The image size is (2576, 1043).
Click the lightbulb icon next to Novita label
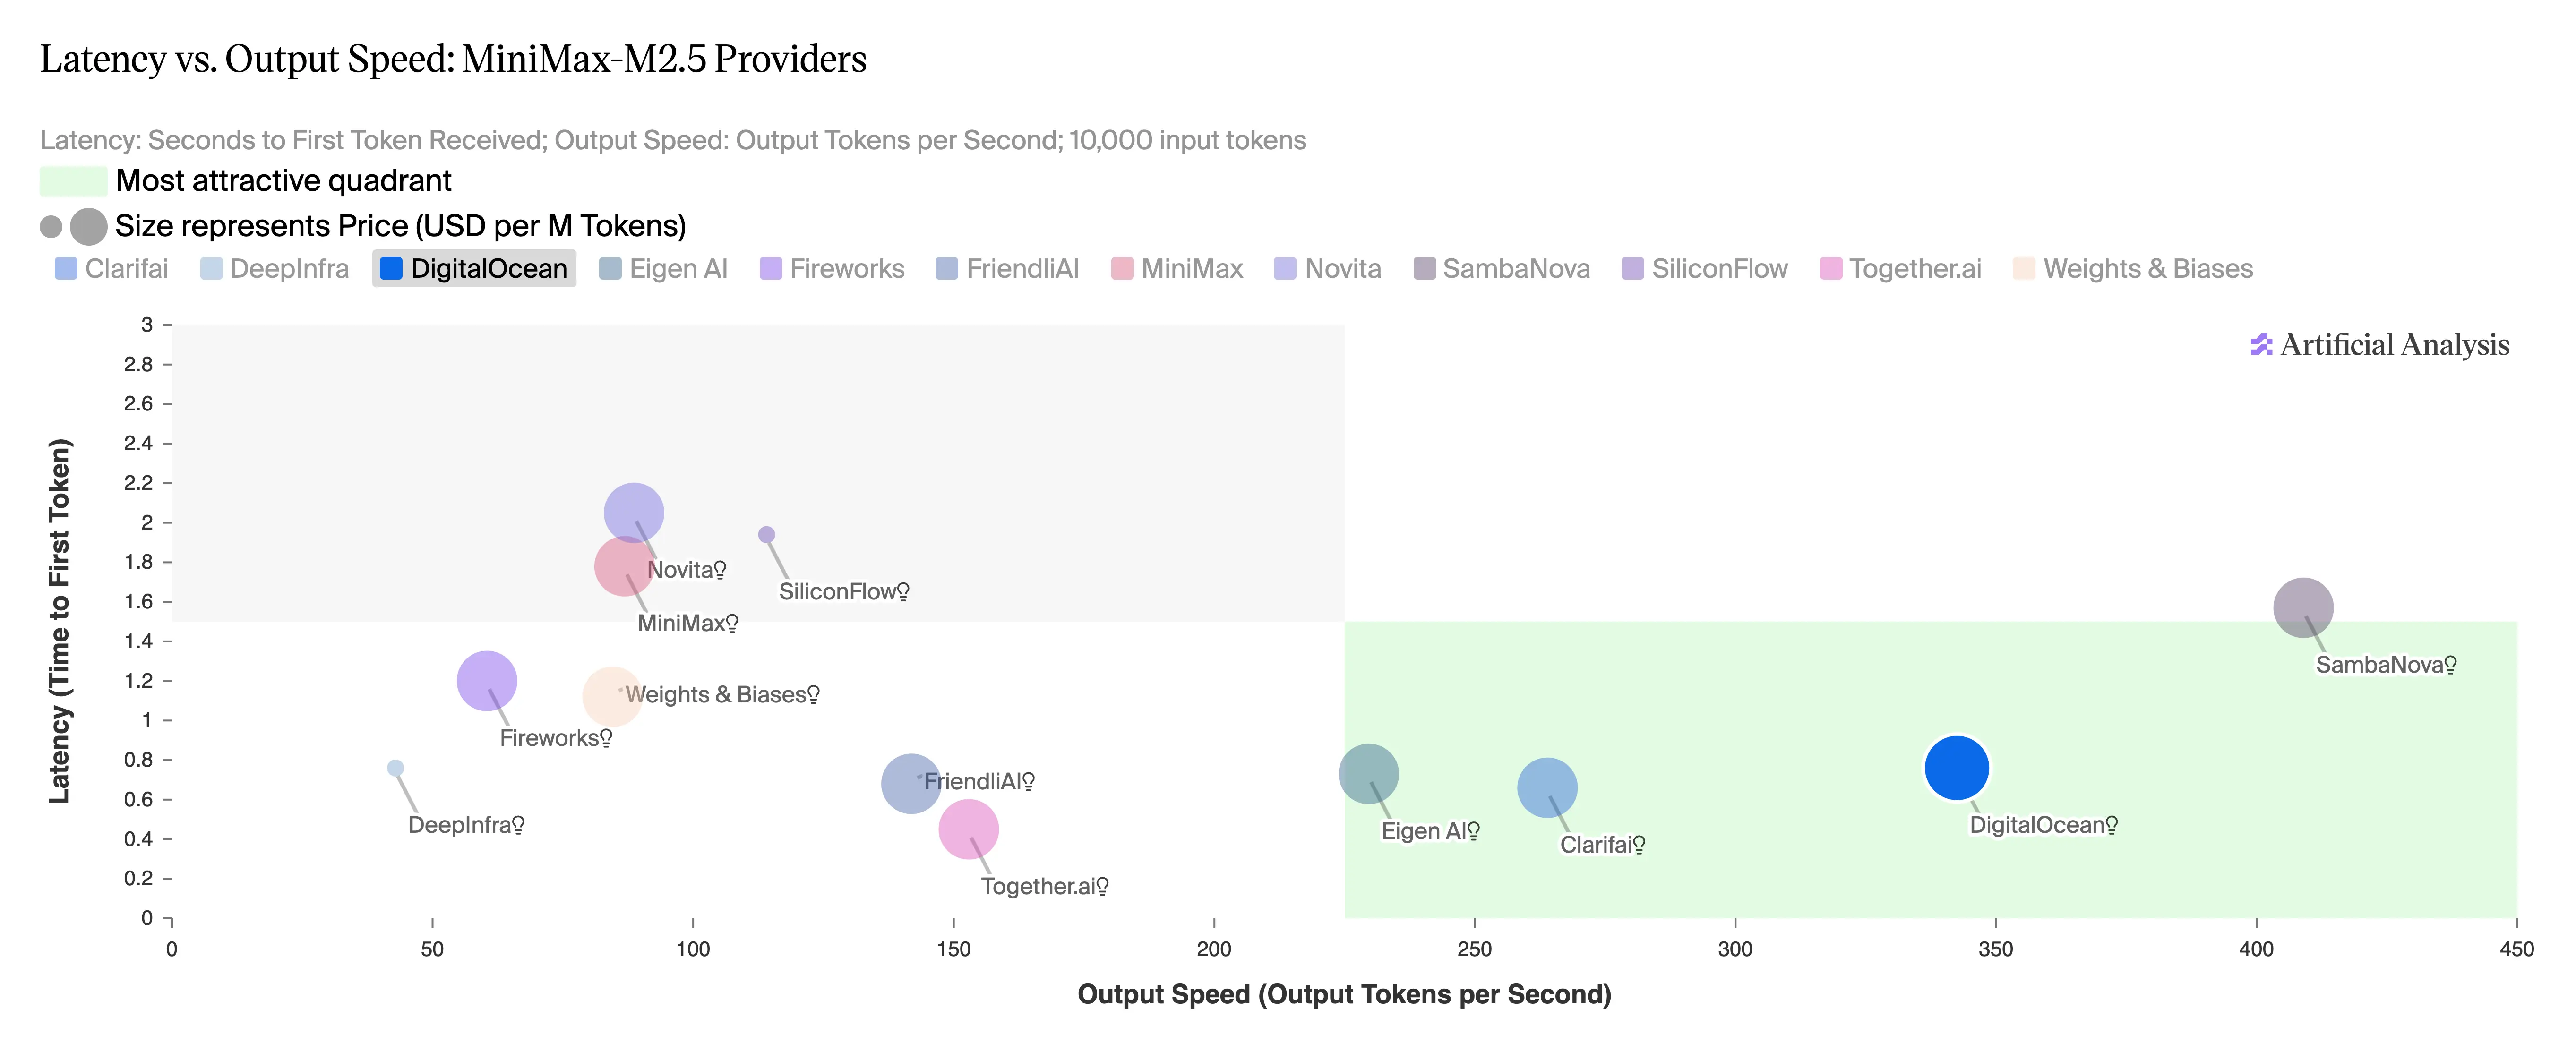[720, 570]
